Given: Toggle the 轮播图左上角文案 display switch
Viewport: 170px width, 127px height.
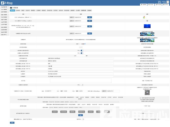Looking at the screenshot, I should [x=82, y=53].
